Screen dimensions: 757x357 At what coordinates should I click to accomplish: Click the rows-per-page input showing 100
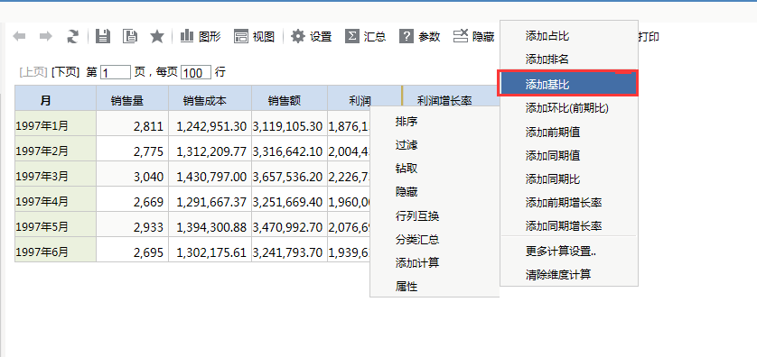196,73
